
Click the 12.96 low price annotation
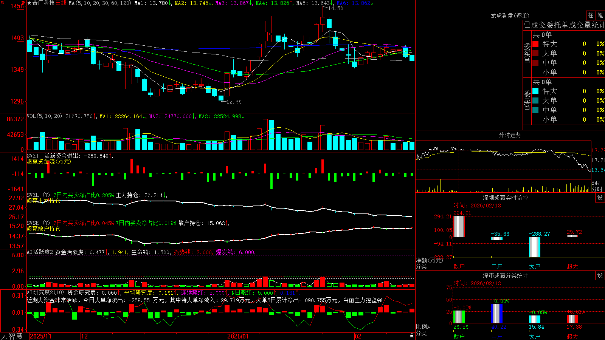coord(234,102)
